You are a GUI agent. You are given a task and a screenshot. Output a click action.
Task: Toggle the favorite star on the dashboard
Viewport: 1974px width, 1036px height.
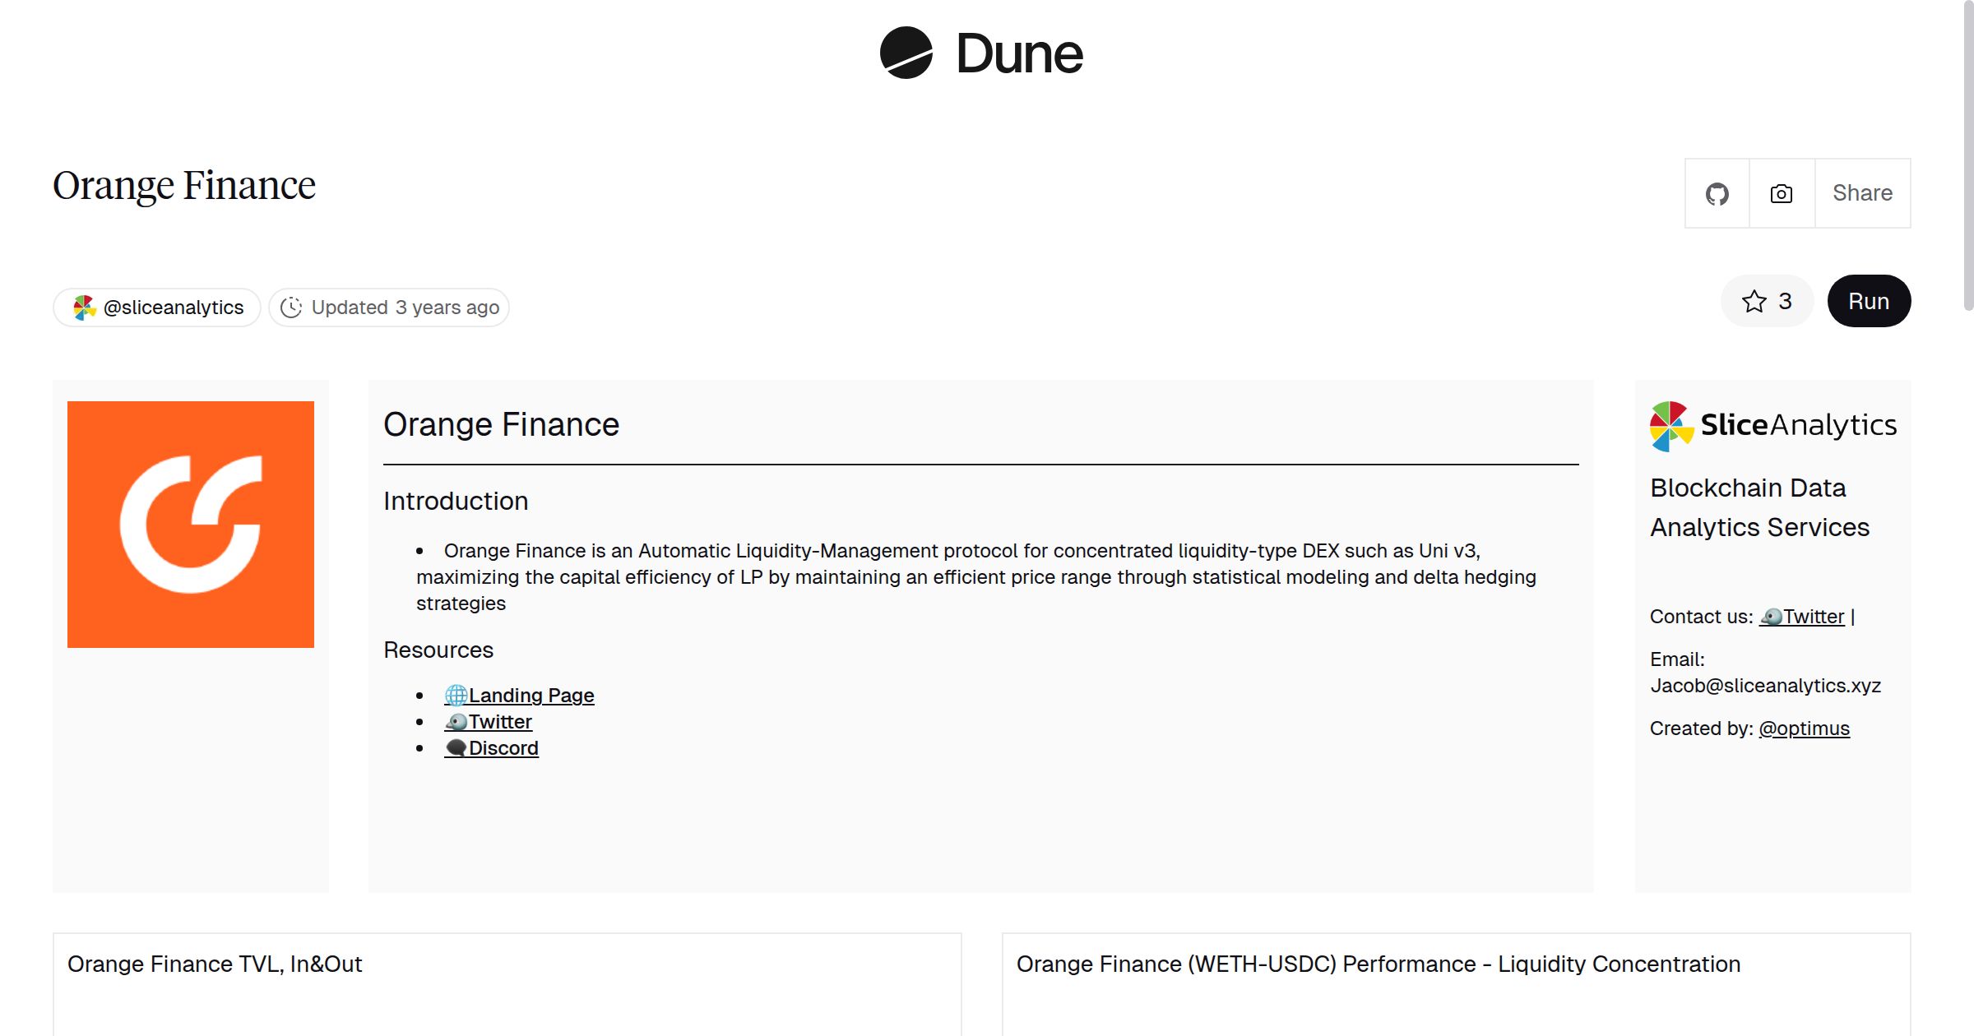pos(1755,301)
